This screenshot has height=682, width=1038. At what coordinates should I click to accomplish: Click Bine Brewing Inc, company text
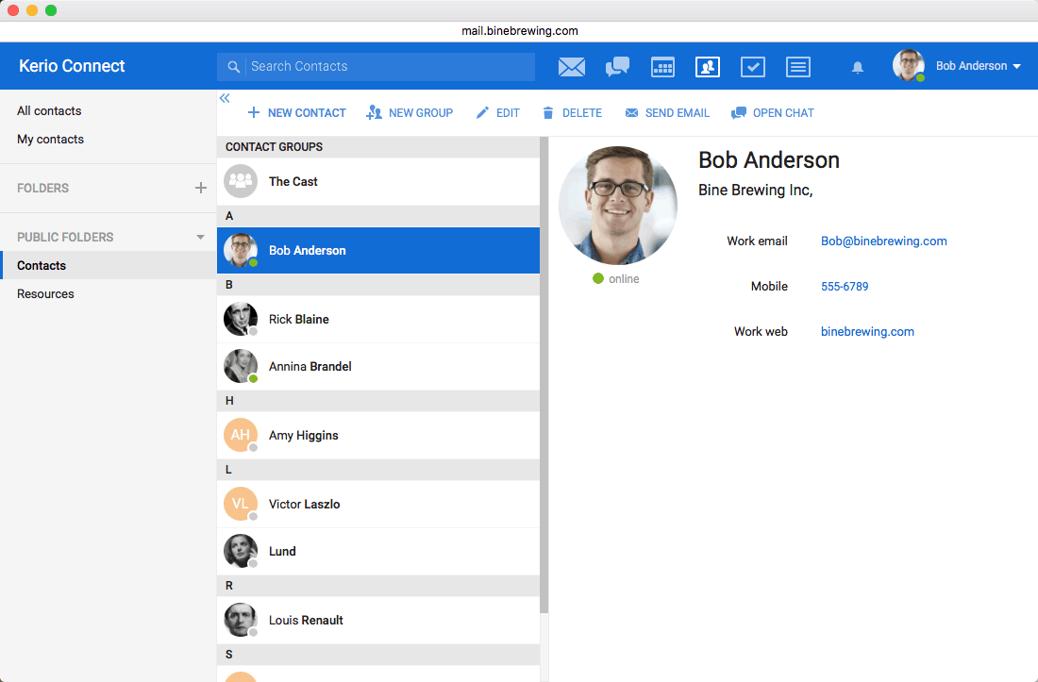(x=755, y=191)
